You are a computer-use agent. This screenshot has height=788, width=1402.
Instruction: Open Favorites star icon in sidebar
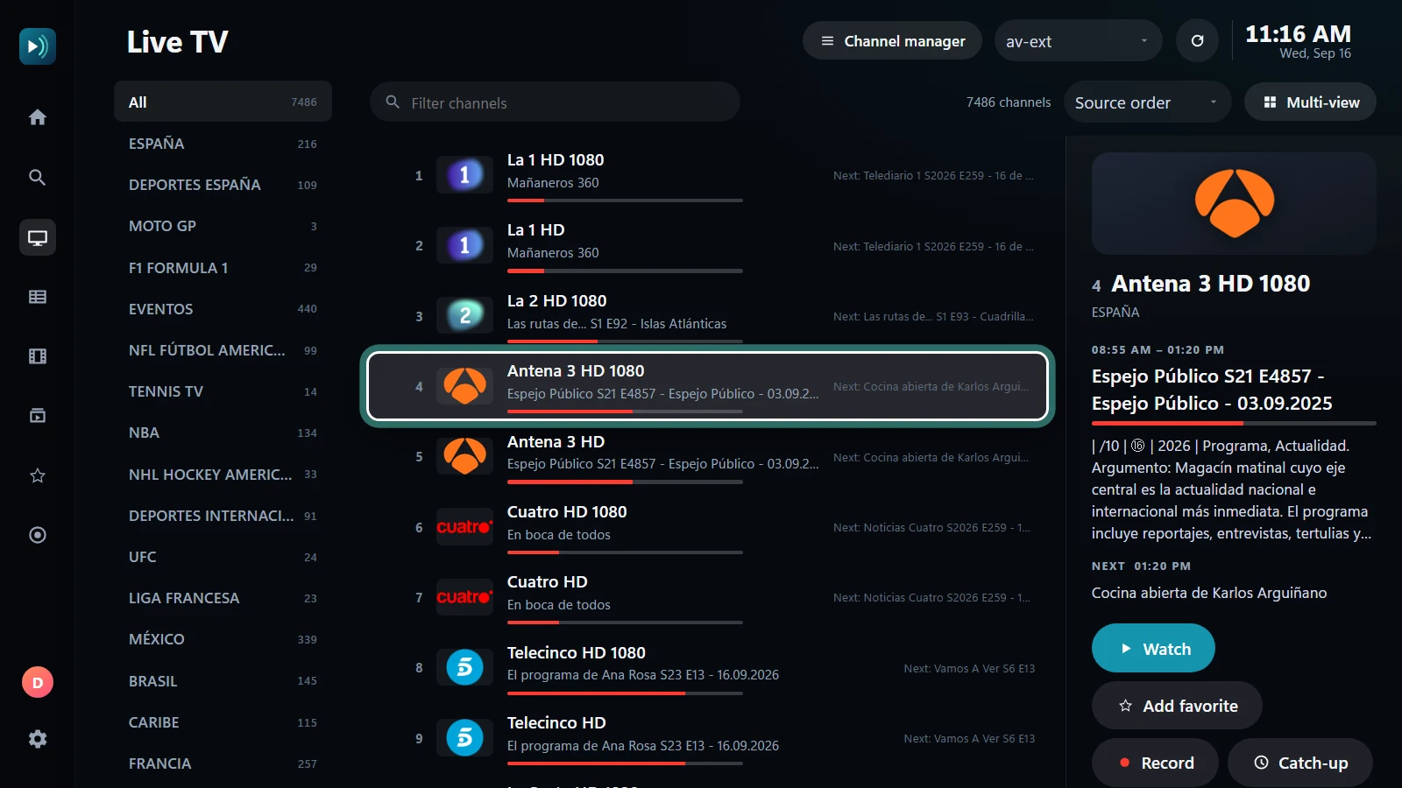38,475
